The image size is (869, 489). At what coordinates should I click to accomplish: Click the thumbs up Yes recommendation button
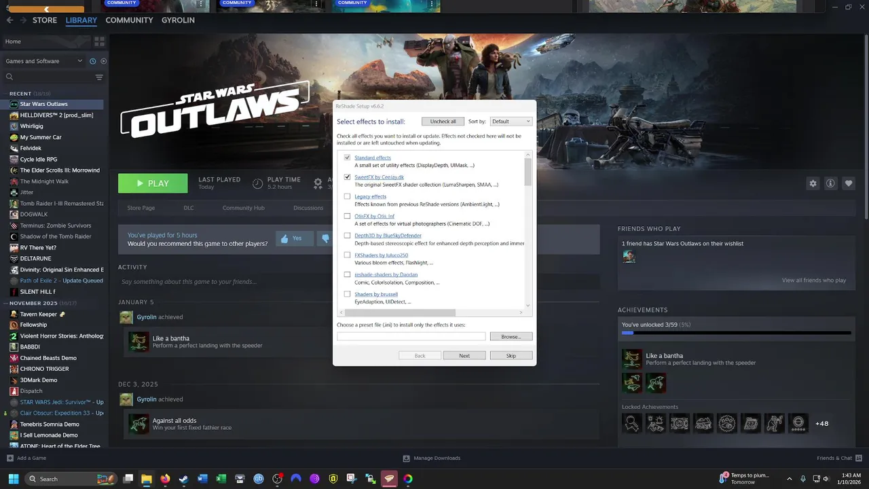point(294,238)
